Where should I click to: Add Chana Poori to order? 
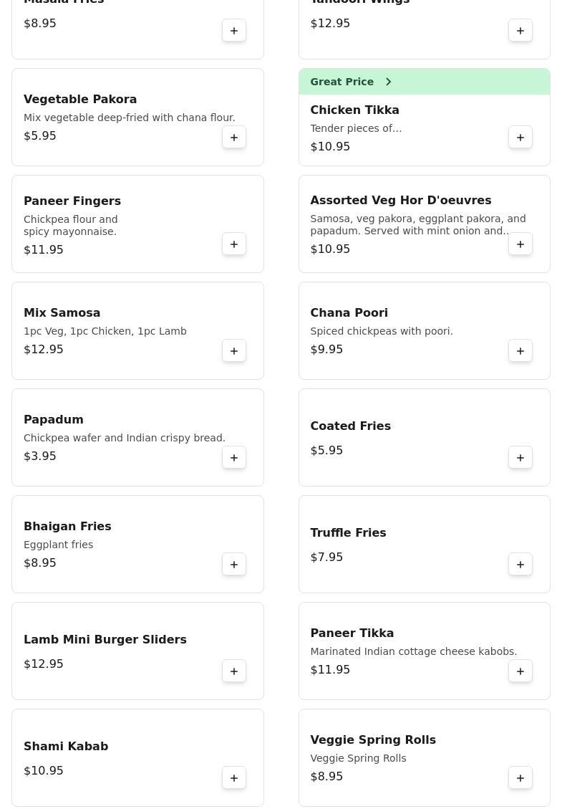(520, 351)
